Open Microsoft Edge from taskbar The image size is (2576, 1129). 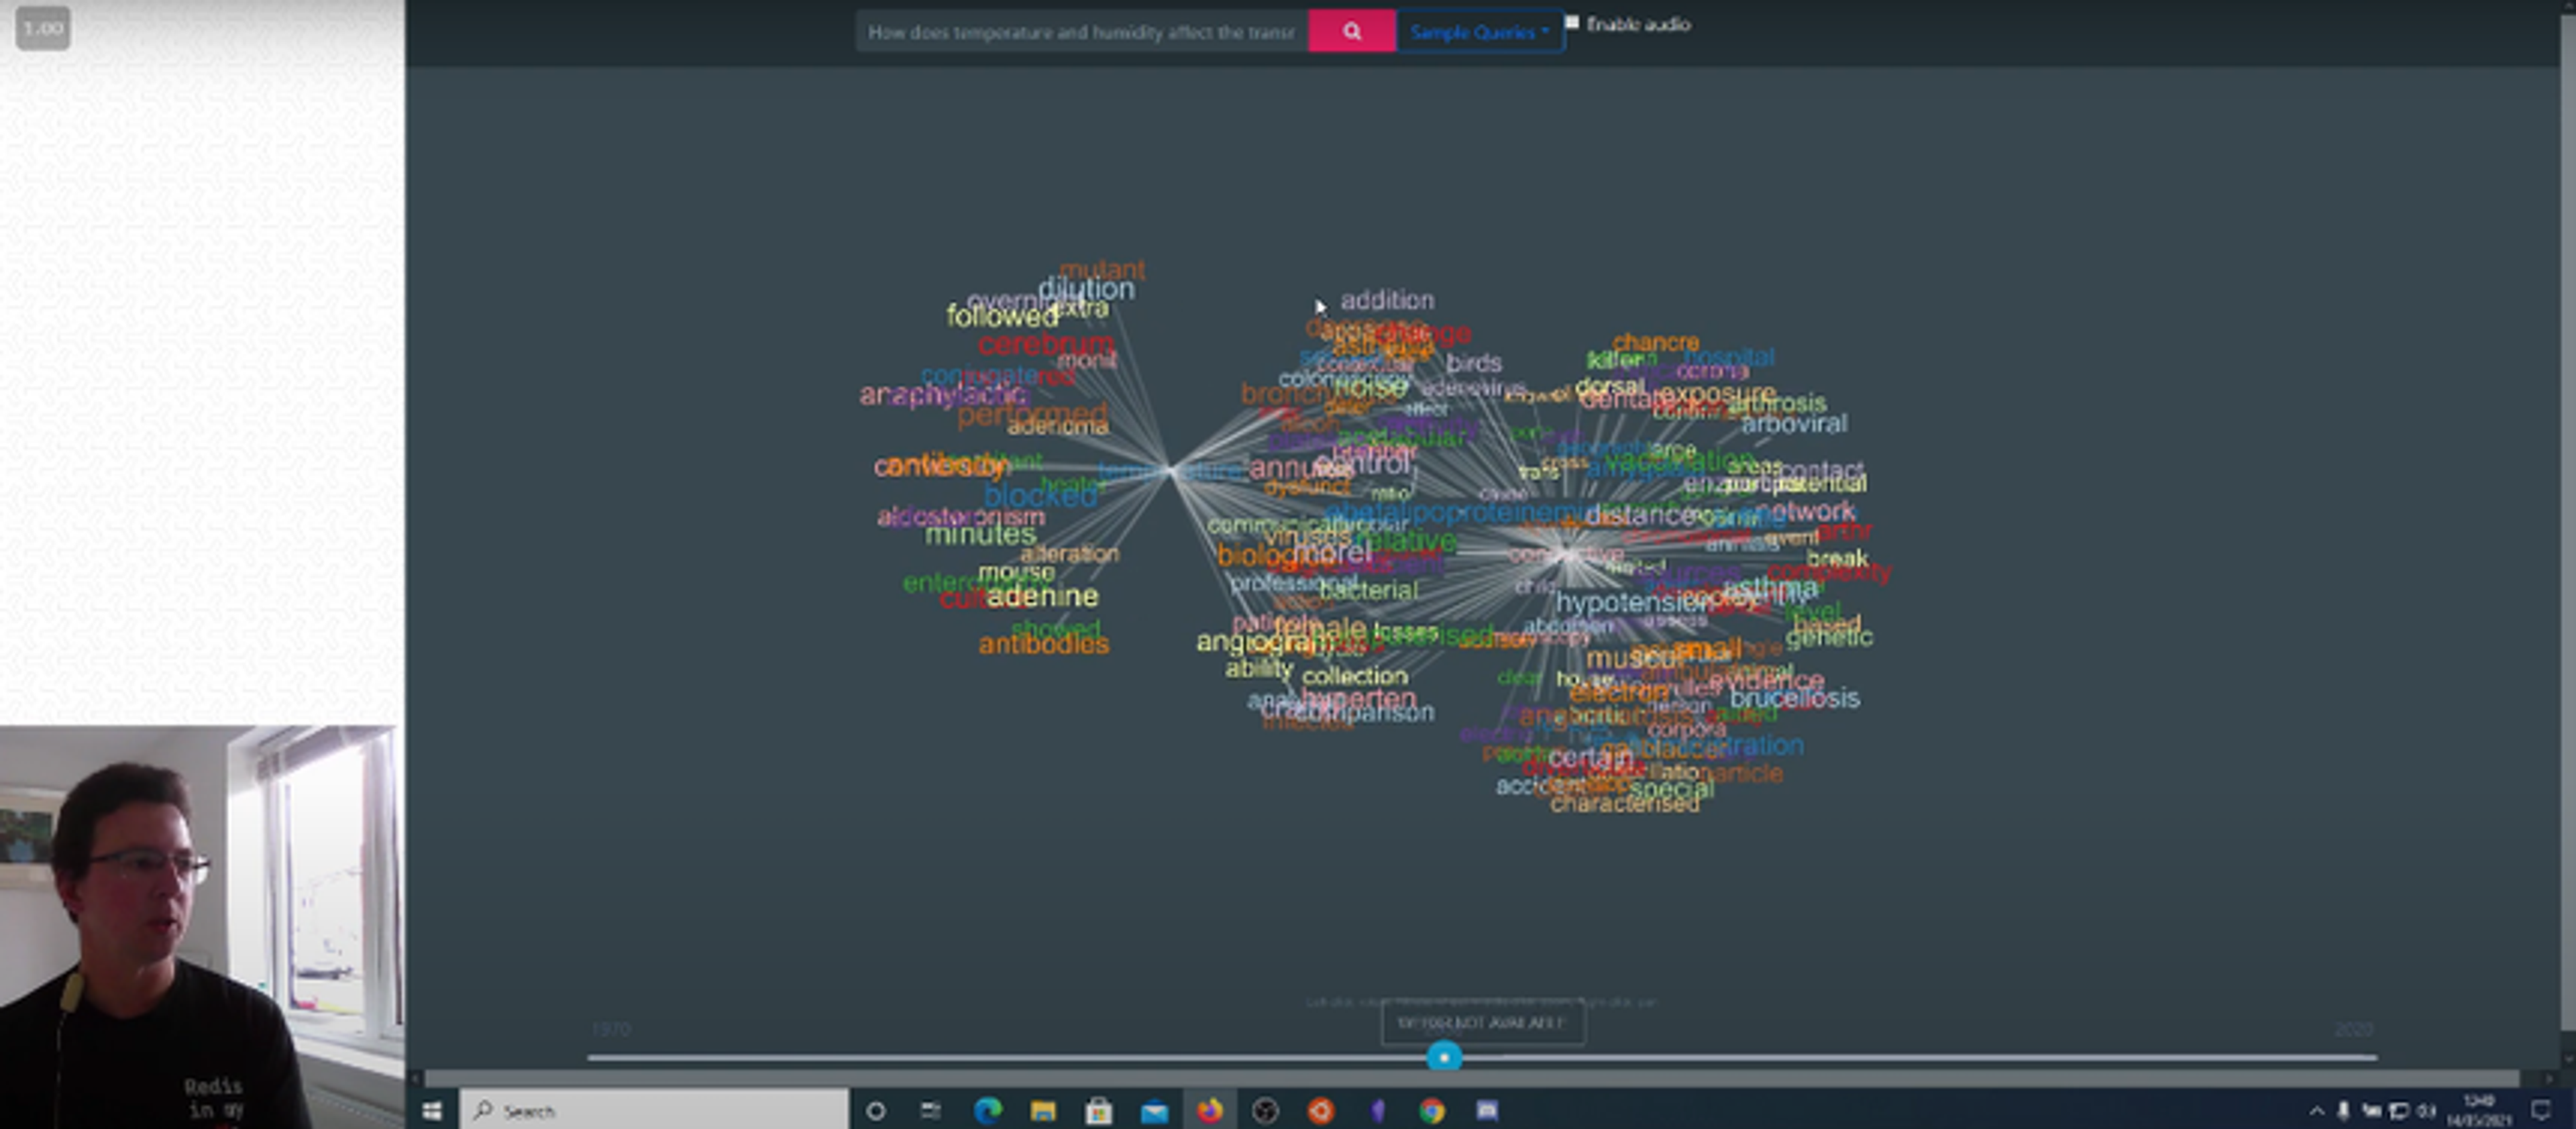tap(987, 1110)
